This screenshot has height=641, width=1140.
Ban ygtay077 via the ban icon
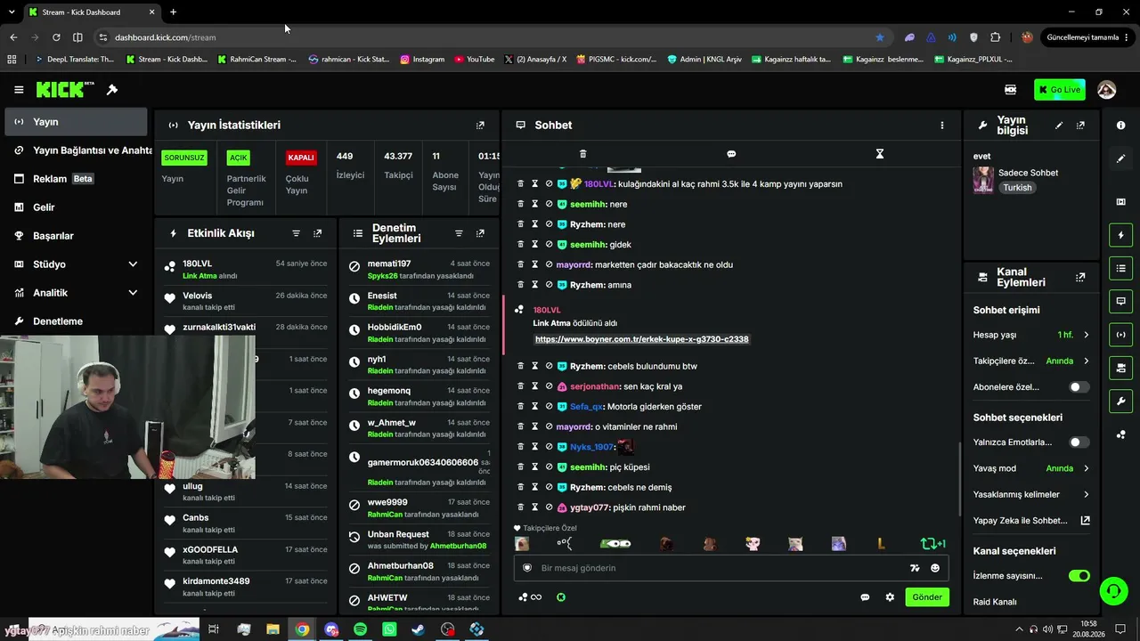549,507
